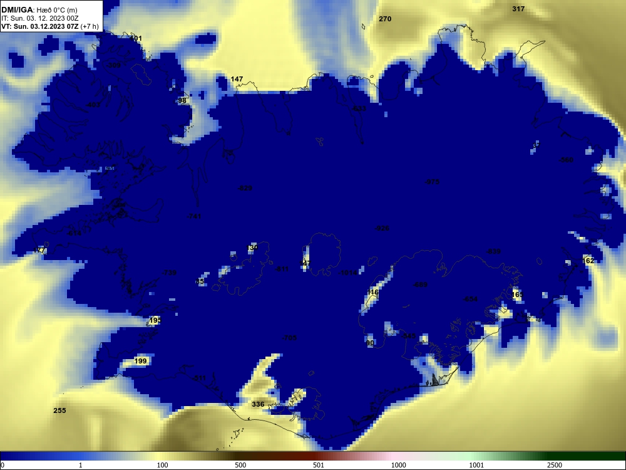
Task: Click the map value '-511'
Action: click(199, 378)
